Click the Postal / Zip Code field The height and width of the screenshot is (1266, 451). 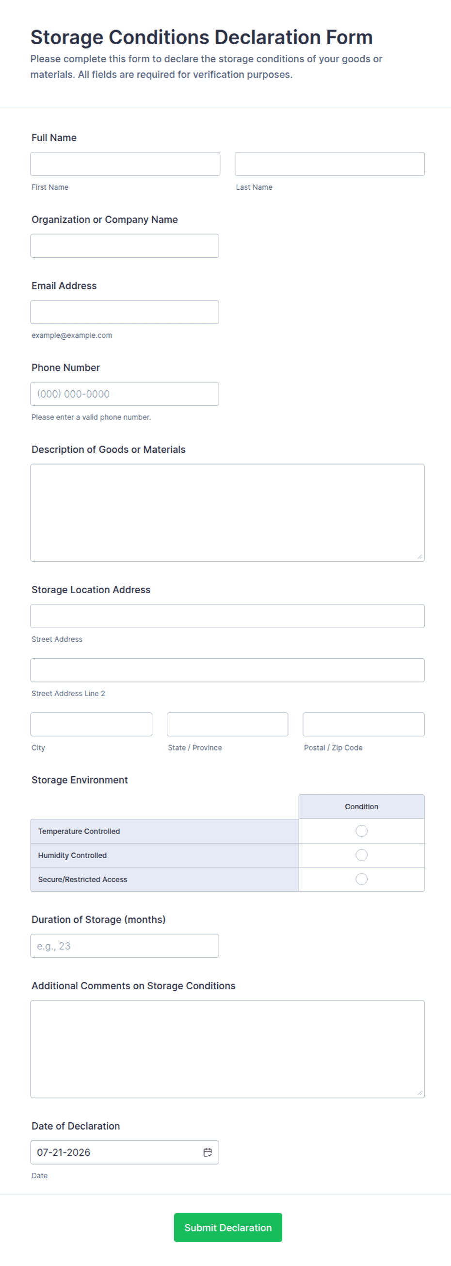[364, 724]
